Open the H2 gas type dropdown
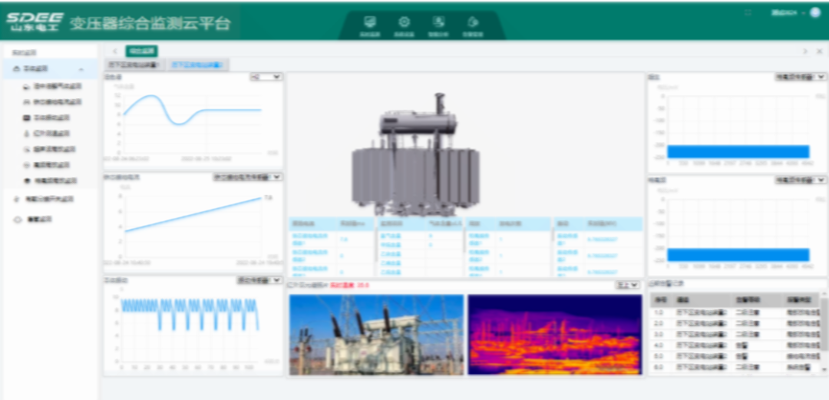This screenshot has height=400, width=829. [x=266, y=77]
